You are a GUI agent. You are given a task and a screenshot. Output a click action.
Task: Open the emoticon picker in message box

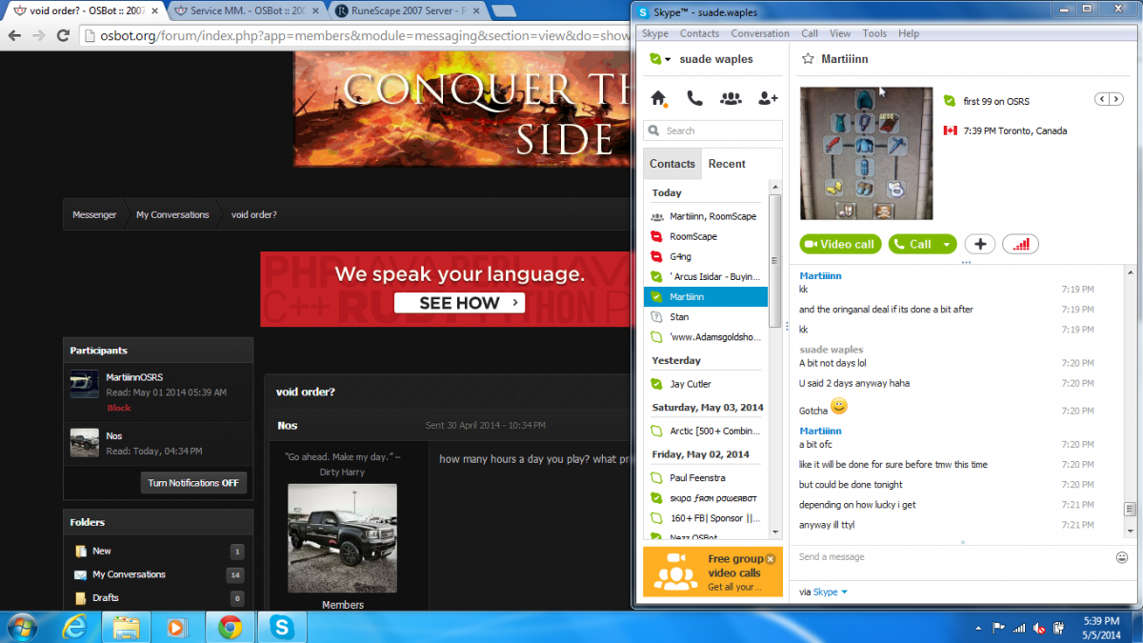coord(1122,557)
